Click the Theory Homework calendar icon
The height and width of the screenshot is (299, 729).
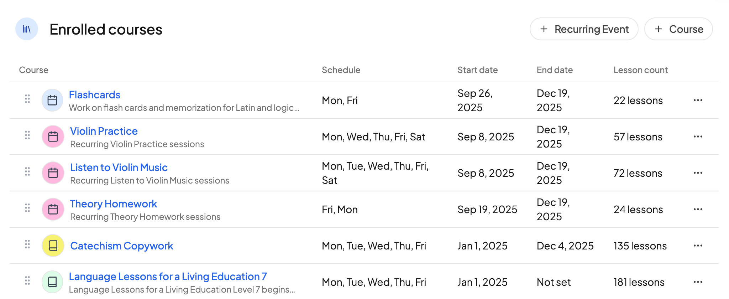[53, 209]
